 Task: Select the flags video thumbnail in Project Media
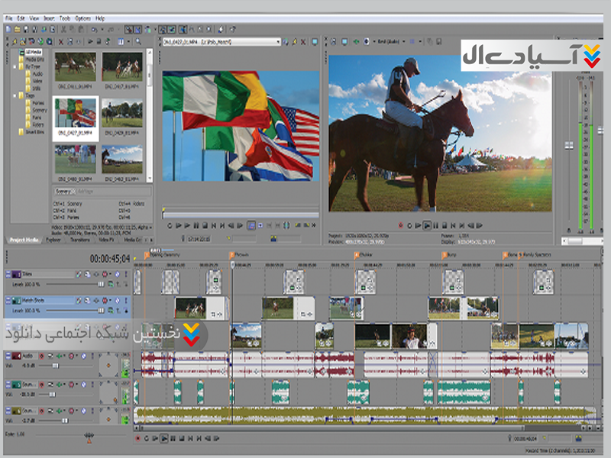(x=76, y=113)
